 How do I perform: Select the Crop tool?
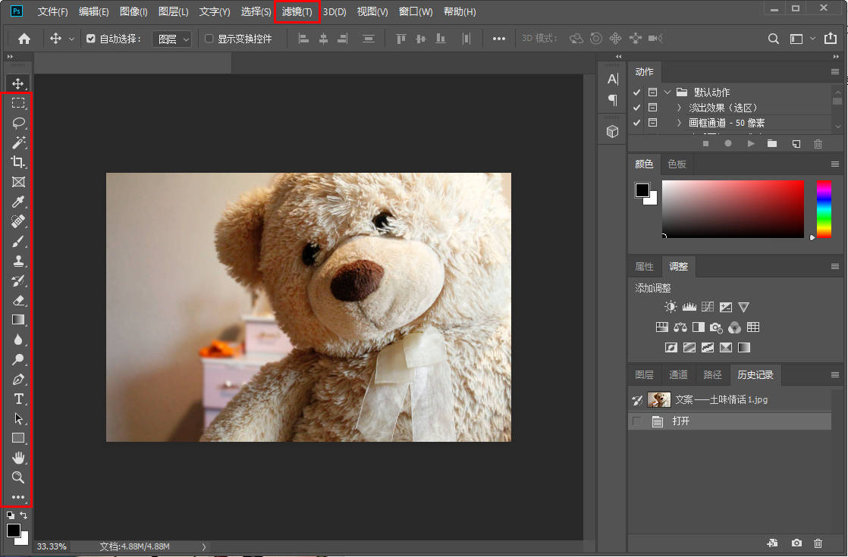(x=18, y=162)
